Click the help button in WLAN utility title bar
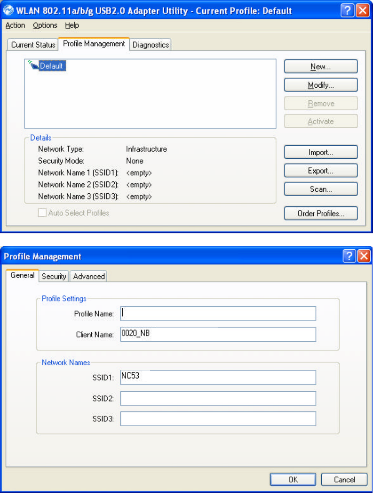This screenshot has width=373, height=493. tap(347, 10)
